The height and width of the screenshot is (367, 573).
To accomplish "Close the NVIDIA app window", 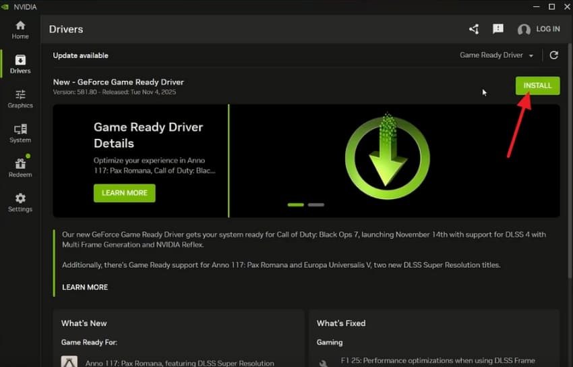I will [x=568, y=7].
